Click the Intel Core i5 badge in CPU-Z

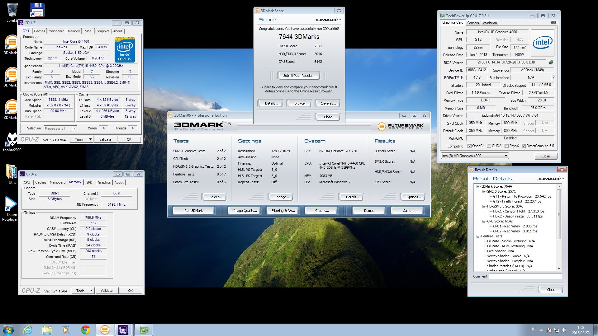125,50
